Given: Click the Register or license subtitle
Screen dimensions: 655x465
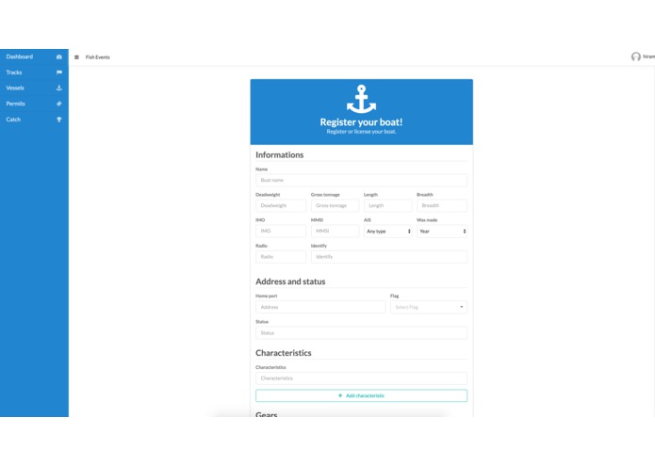Looking at the screenshot, I should tap(361, 132).
